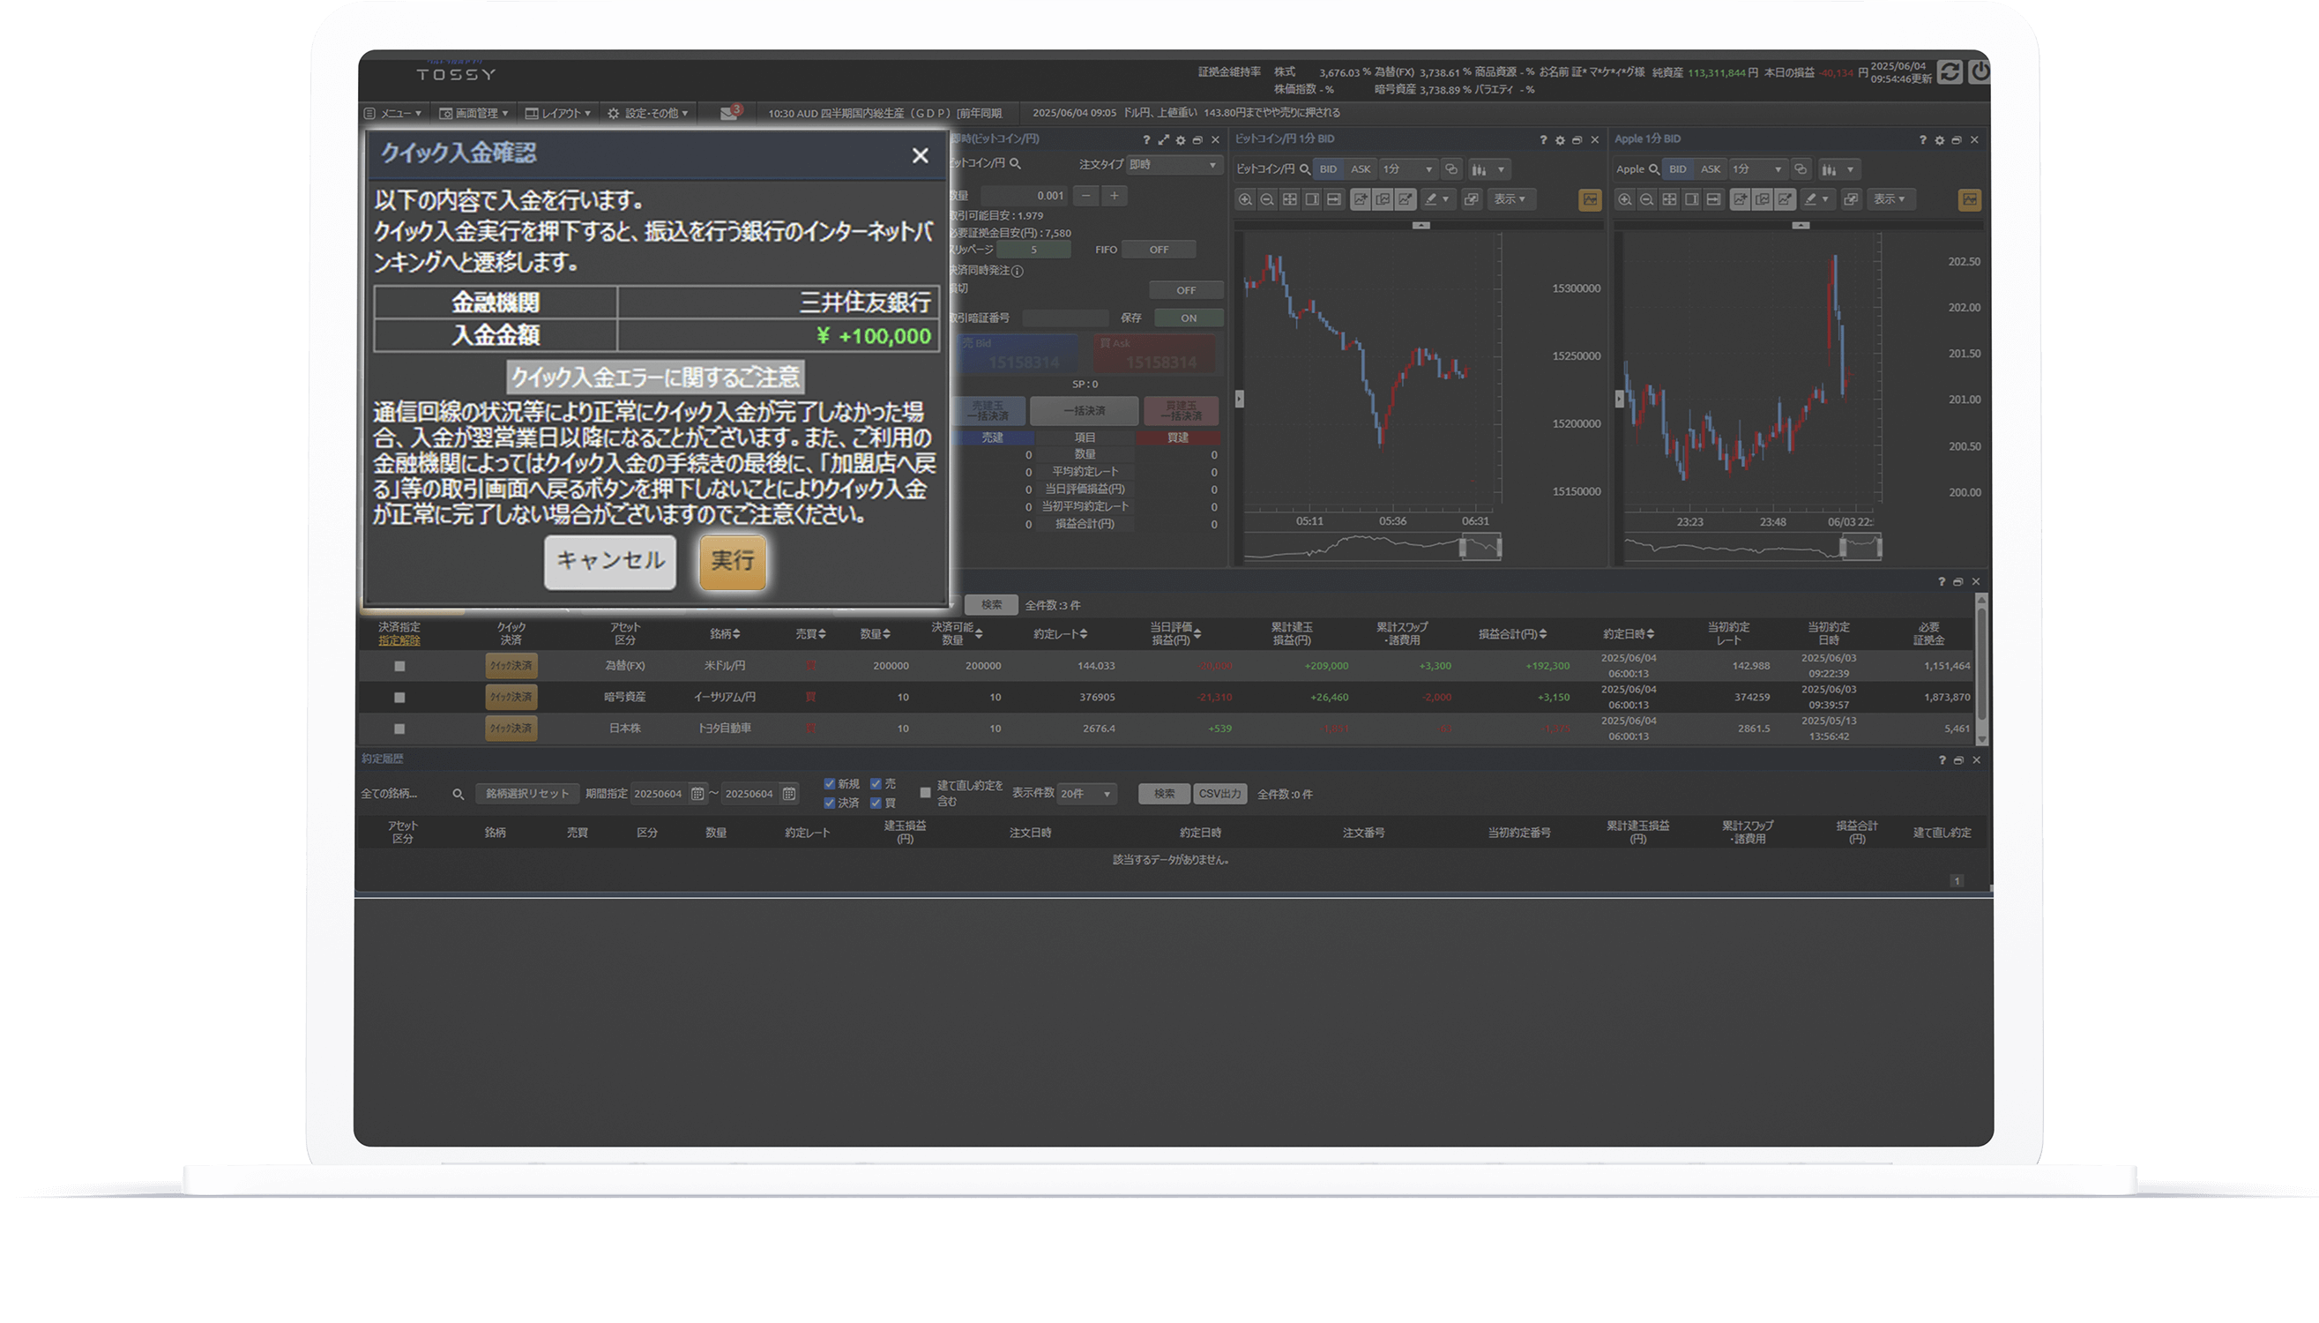Open the レイアウト menu
The width and height of the screenshot is (2319, 1323).
(559, 114)
